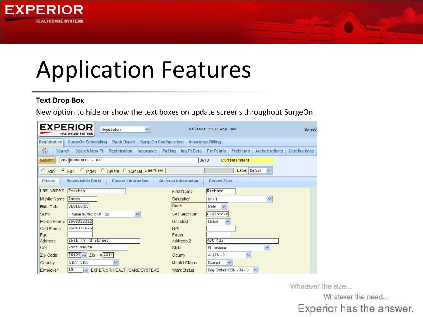Click Search New Pt in the toolbar

(x=89, y=151)
